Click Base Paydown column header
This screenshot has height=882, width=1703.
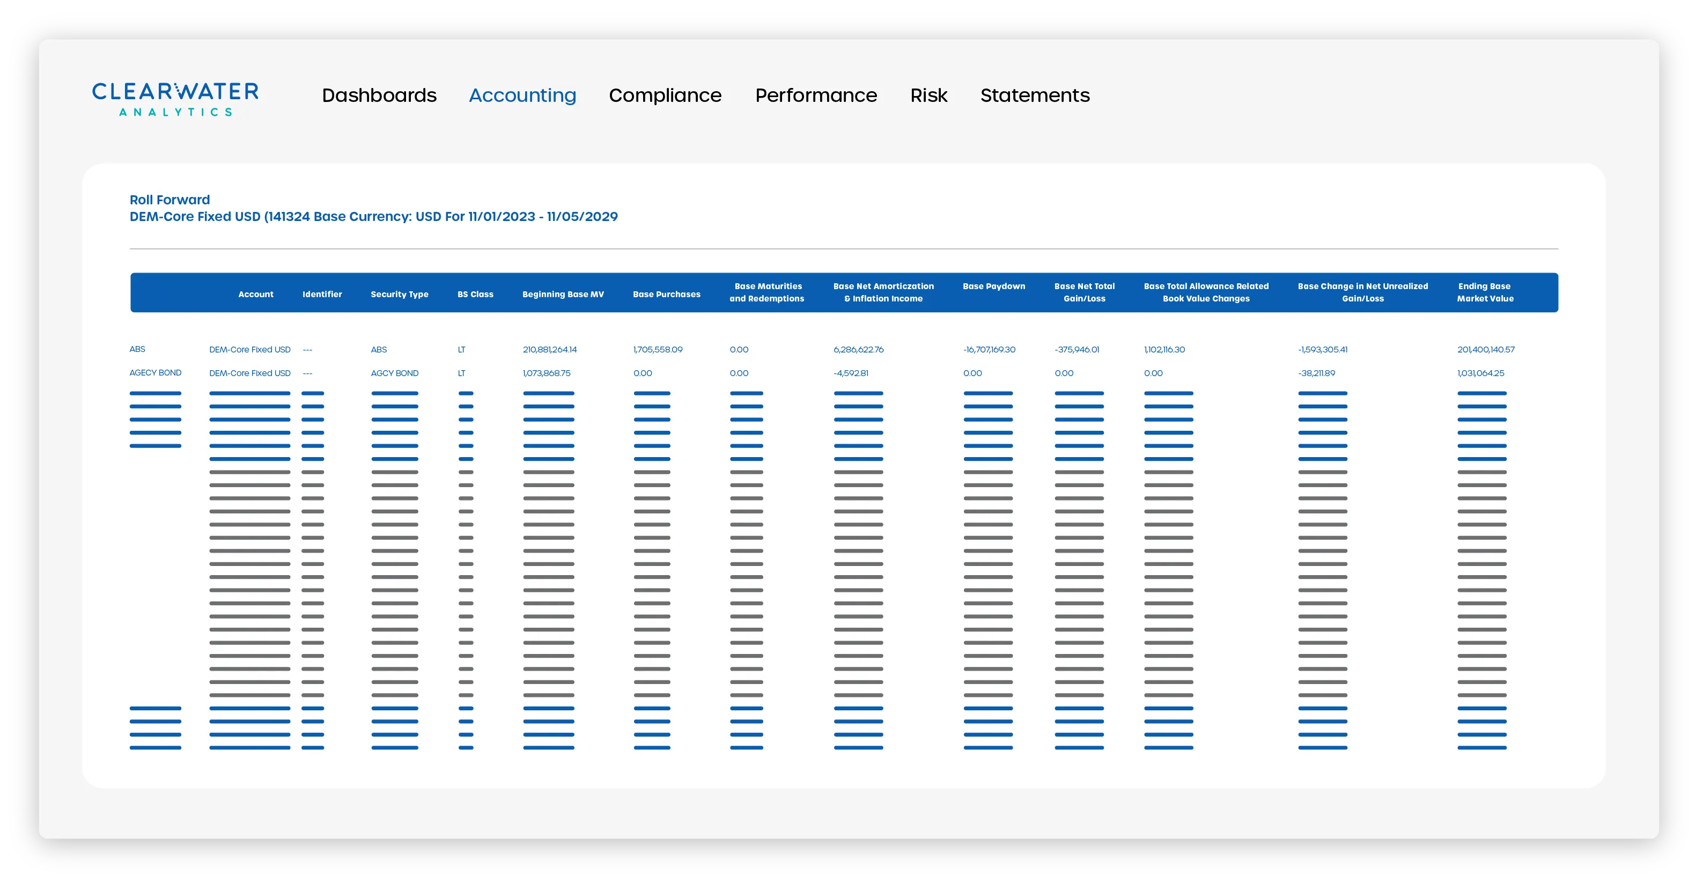point(993,286)
